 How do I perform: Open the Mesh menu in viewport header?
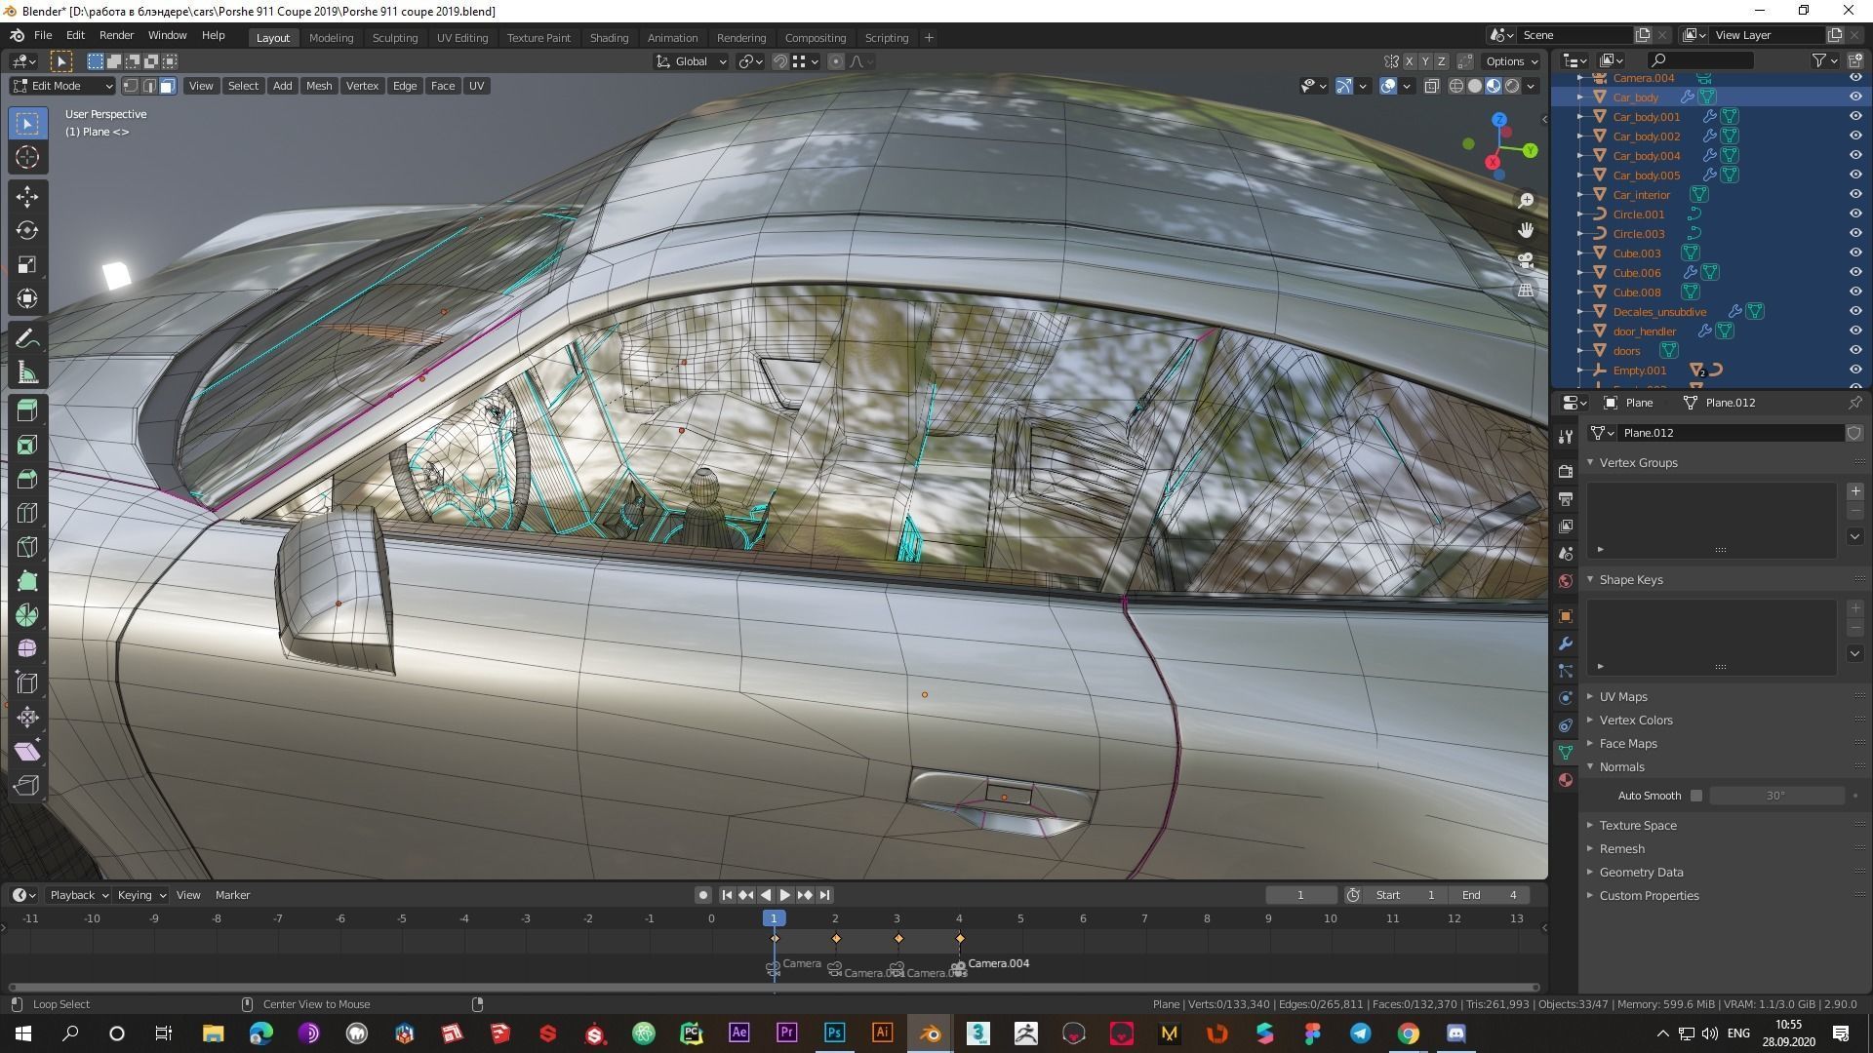[x=319, y=86]
